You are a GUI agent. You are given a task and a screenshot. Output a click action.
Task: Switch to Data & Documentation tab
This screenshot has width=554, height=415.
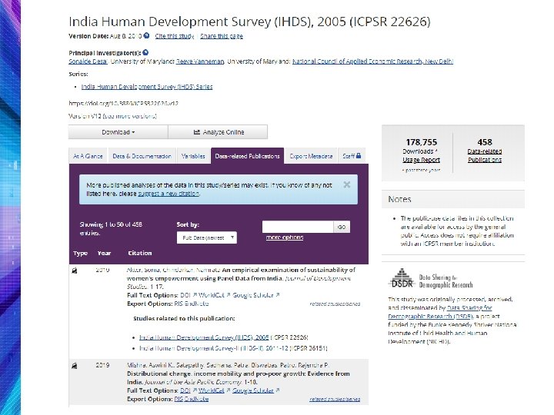click(142, 156)
